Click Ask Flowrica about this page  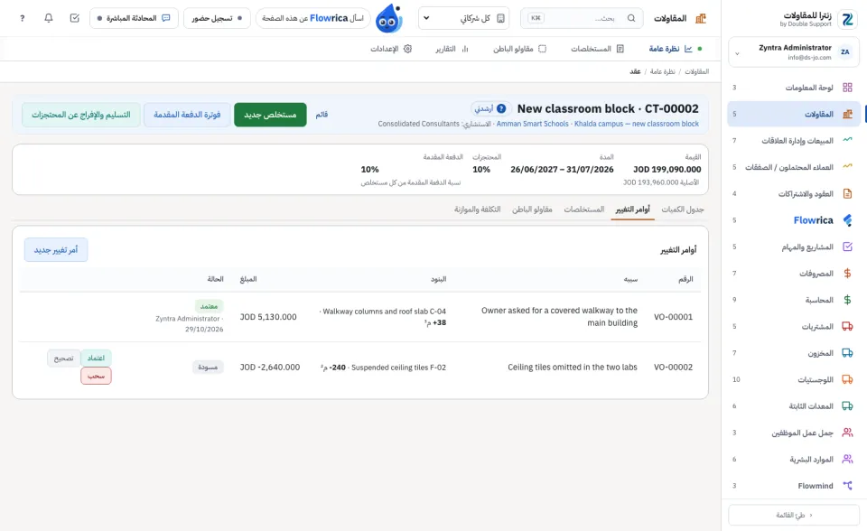[x=312, y=18]
